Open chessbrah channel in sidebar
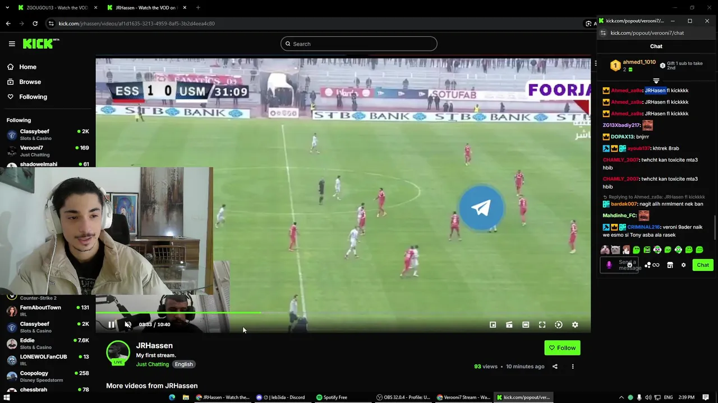This screenshot has width=718, height=403. [x=48, y=390]
